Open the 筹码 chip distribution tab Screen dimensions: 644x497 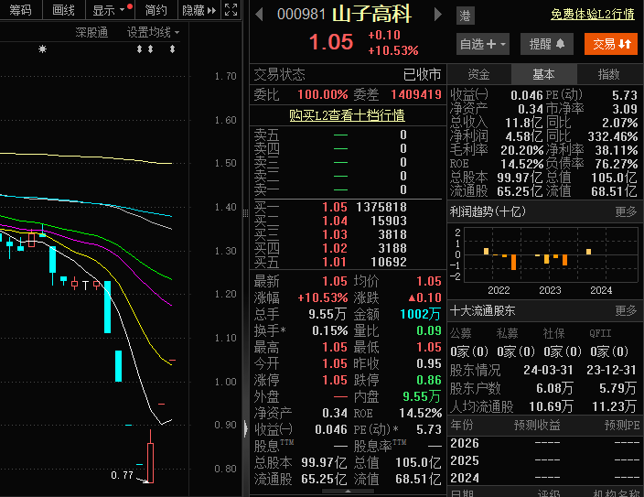point(20,10)
